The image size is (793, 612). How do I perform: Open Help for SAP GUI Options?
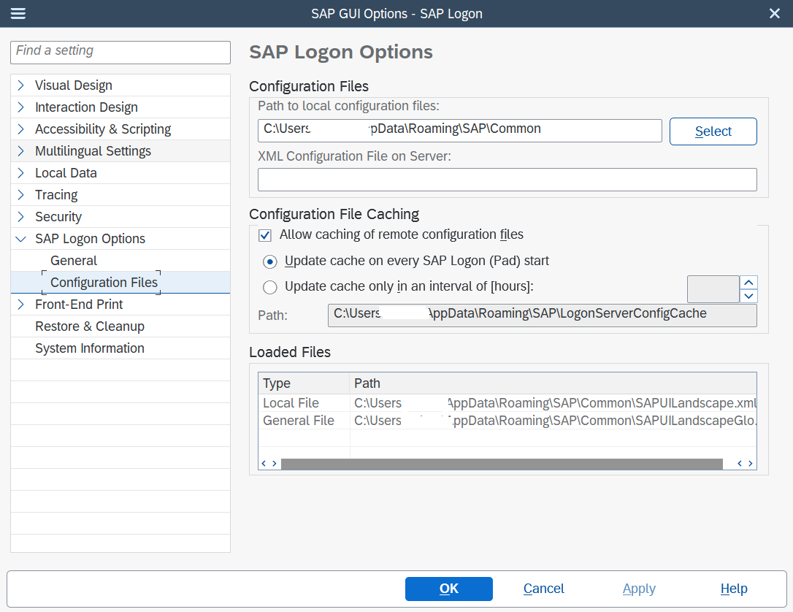pos(734,589)
